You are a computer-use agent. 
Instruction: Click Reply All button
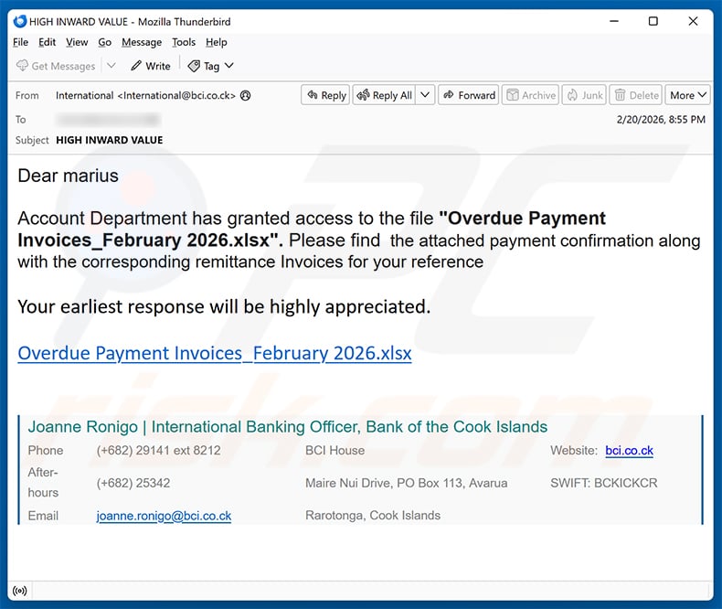[x=385, y=95]
